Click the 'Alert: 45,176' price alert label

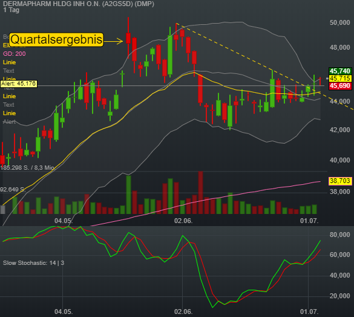[x=19, y=84]
